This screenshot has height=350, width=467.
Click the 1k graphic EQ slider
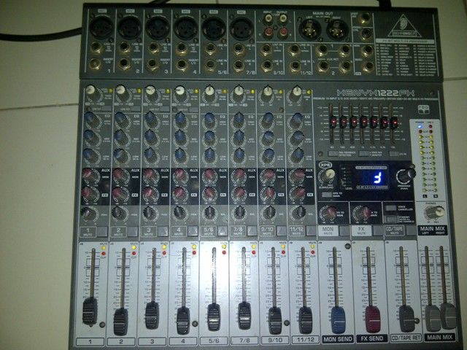click(x=363, y=122)
